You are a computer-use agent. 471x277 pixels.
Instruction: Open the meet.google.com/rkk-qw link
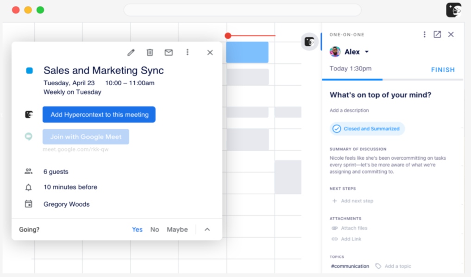point(75,149)
